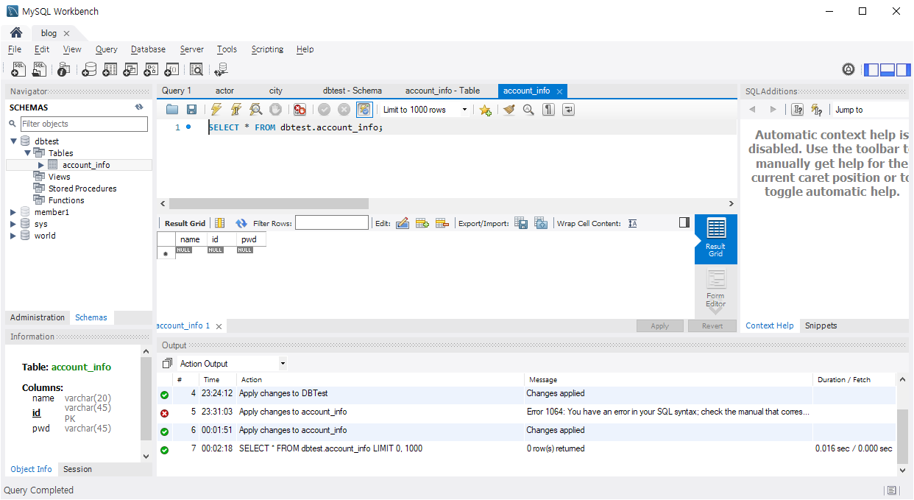Image resolution: width=914 pixels, height=500 pixels.
Task: Run EXPLAIN on the current statement
Action: [x=255, y=110]
